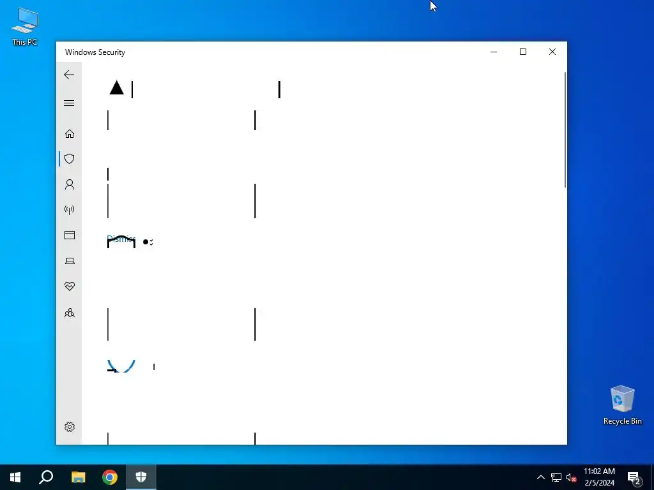Close the Windows Security window
The image size is (654, 490).
pos(552,52)
